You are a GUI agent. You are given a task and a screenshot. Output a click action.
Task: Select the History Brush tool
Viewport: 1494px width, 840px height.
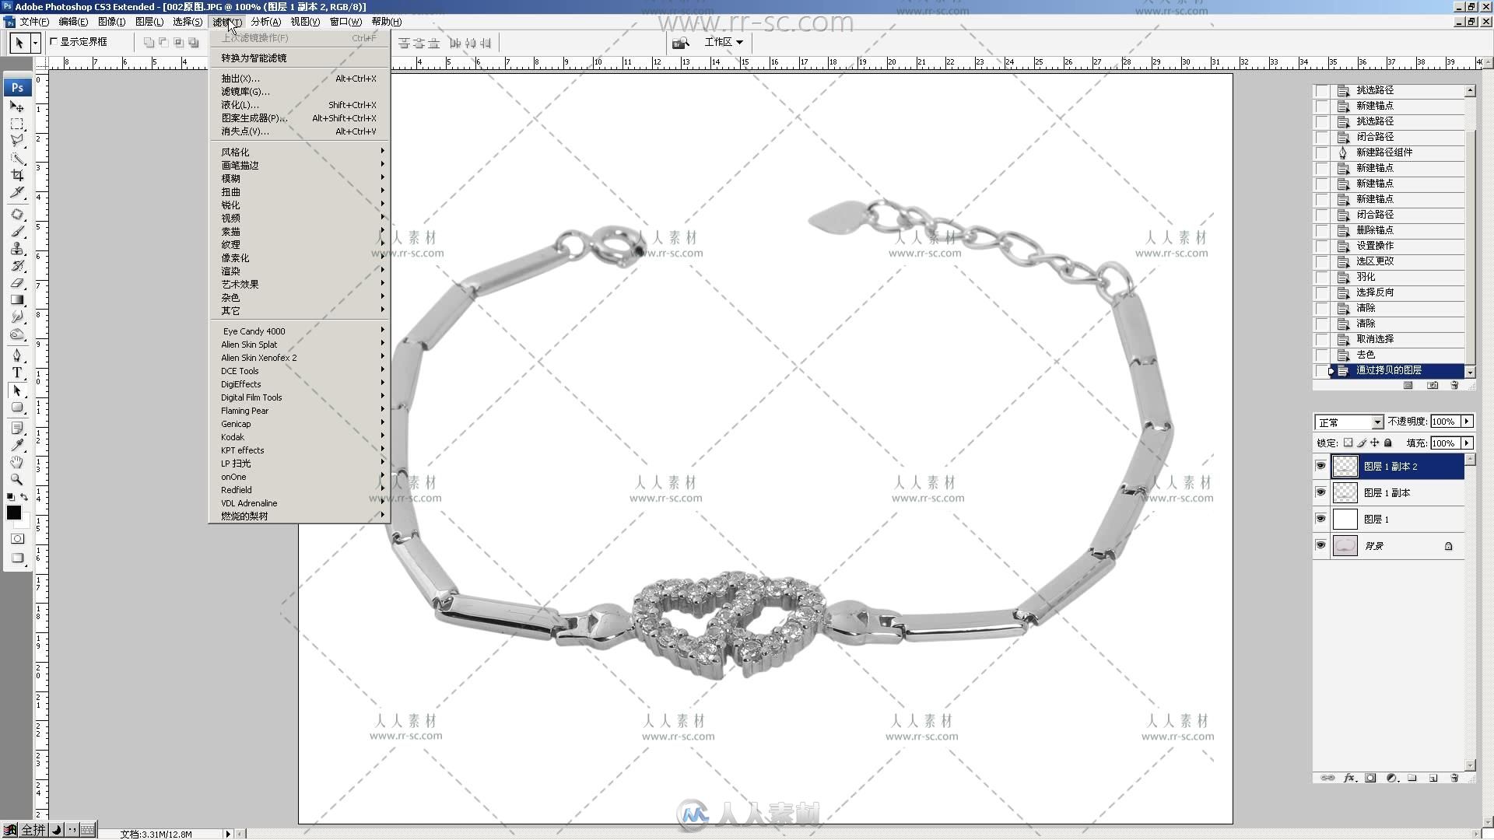tap(17, 265)
